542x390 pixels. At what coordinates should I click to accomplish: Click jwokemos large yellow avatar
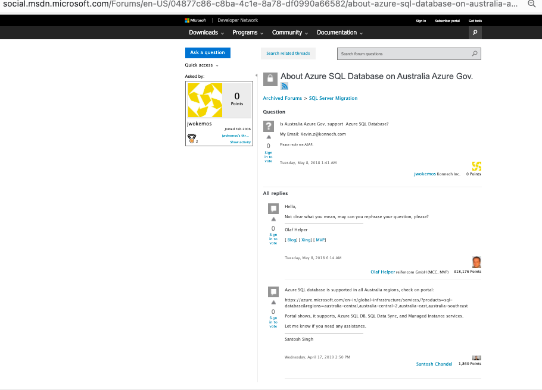205,100
